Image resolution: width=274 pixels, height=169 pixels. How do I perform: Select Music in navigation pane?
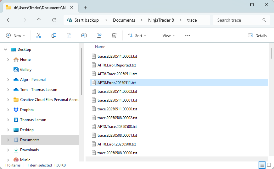[x=25, y=160]
